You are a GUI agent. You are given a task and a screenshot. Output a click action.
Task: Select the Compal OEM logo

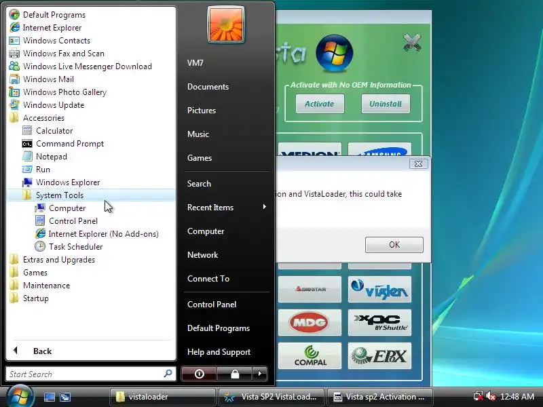coord(310,355)
